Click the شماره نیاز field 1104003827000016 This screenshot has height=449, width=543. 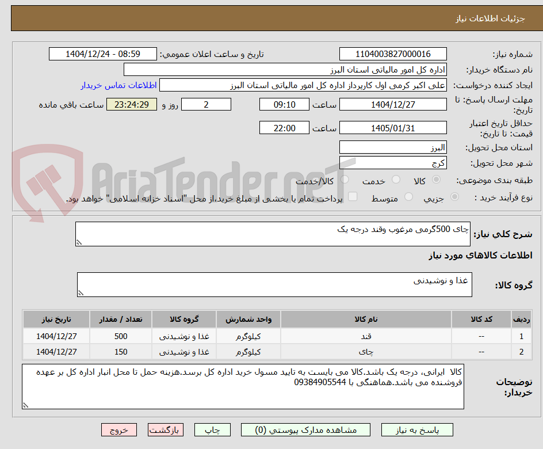coord(393,54)
